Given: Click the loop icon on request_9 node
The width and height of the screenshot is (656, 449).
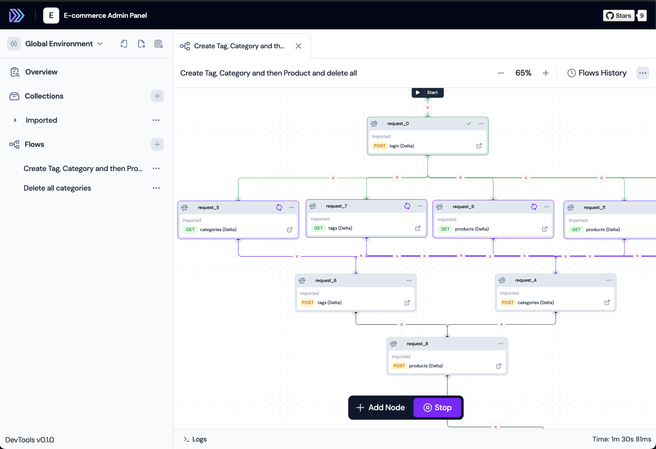Looking at the screenshot, I should [x=534, y=207].
